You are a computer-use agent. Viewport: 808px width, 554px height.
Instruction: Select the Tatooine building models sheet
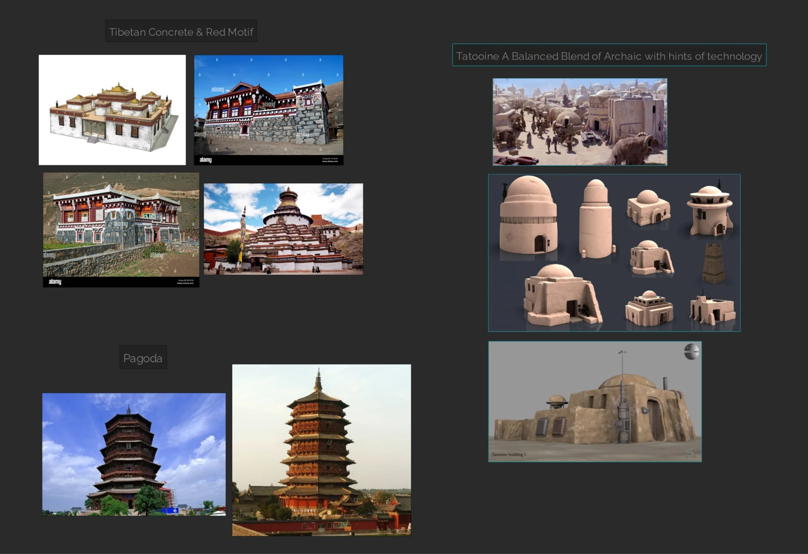pos(614,253)
